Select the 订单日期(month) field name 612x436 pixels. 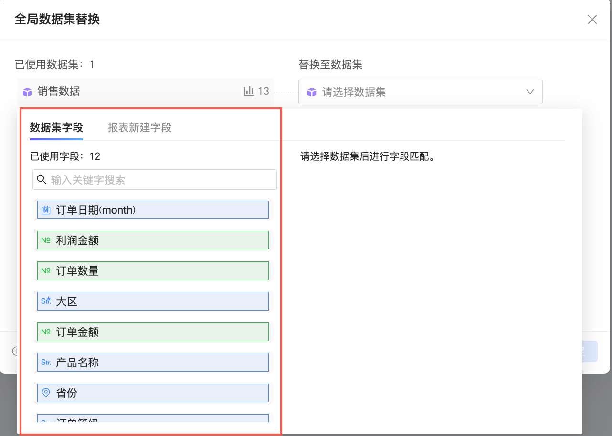click(x=96, y=210)
